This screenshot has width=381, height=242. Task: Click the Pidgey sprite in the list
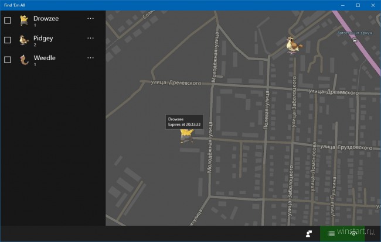click(24, 40)
